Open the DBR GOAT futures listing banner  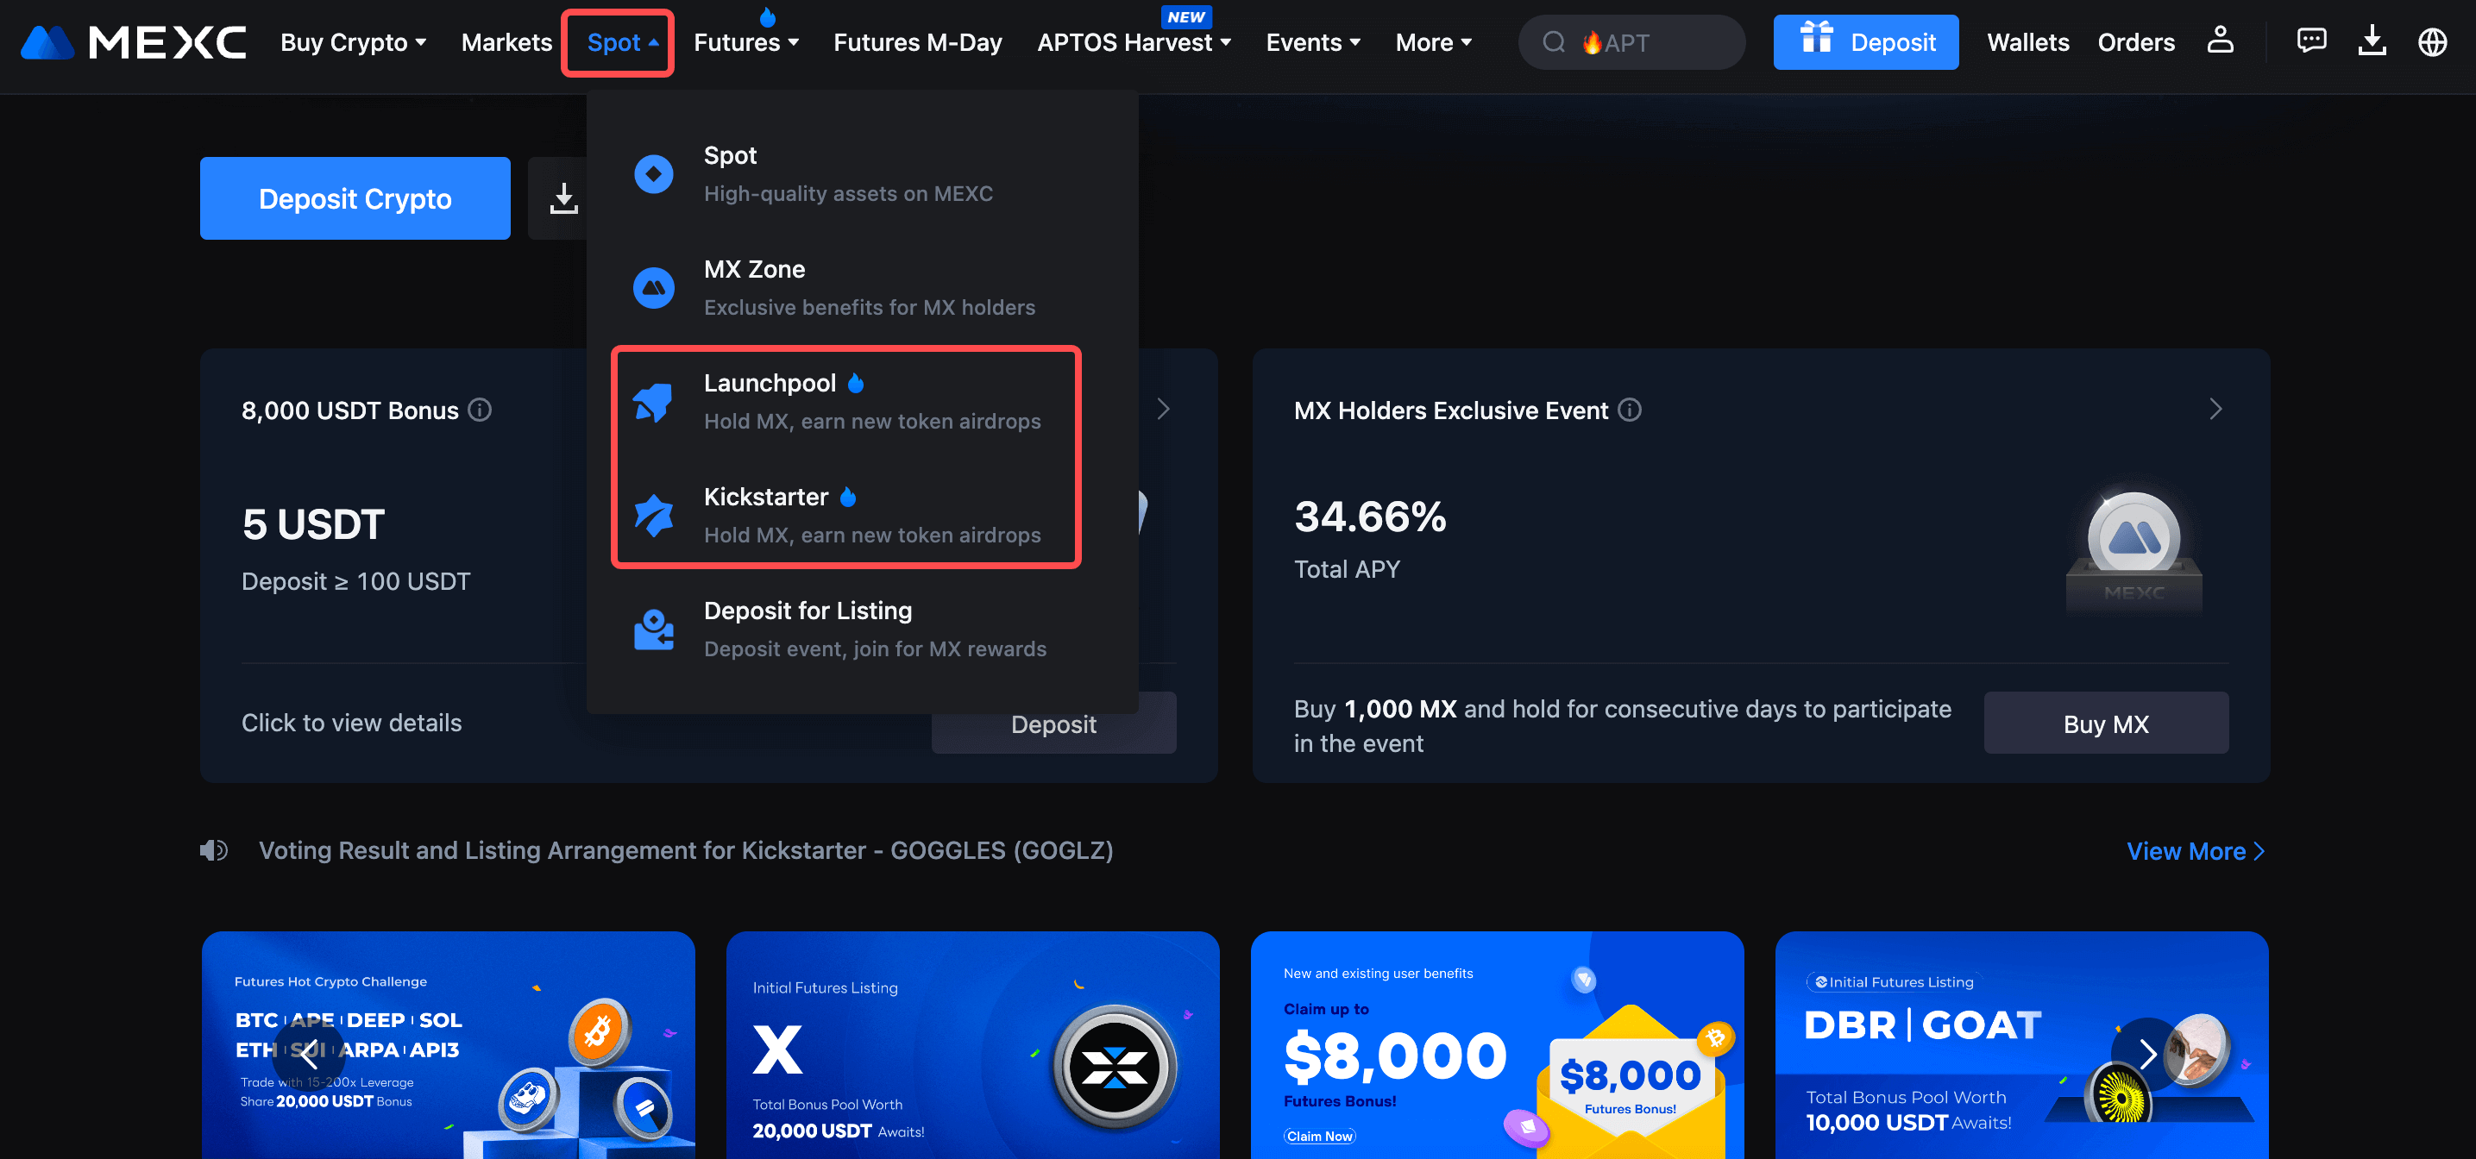(x=2020, y=1045)
